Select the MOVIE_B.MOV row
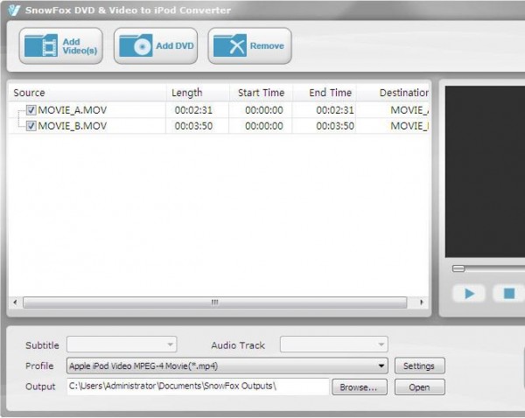 pyautogui.click(x=218, y=126)
